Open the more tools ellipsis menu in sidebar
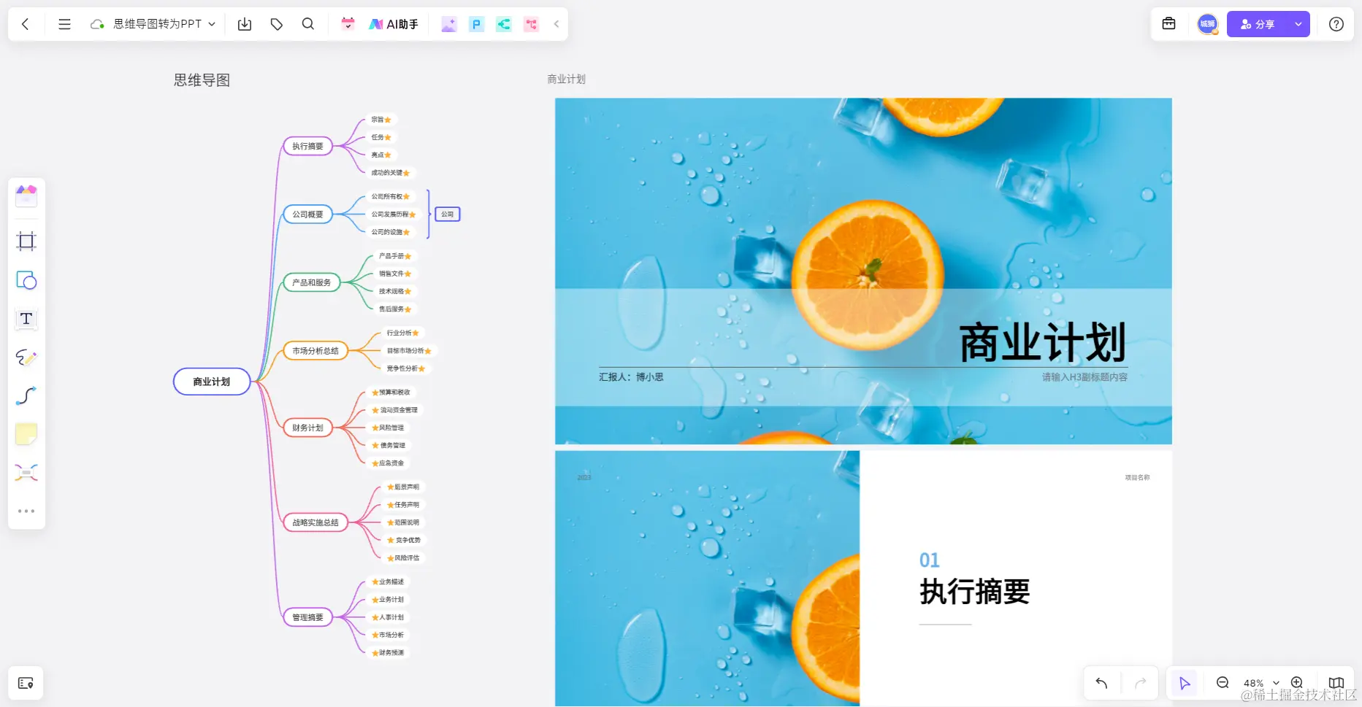Viewport: 1362px width, 707px height. pos(26,510)
